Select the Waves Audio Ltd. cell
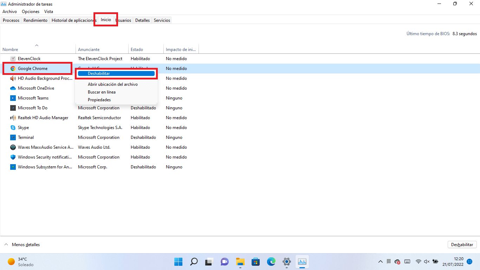This screenshot has width=480, height=270. click(x=94, y=147)
